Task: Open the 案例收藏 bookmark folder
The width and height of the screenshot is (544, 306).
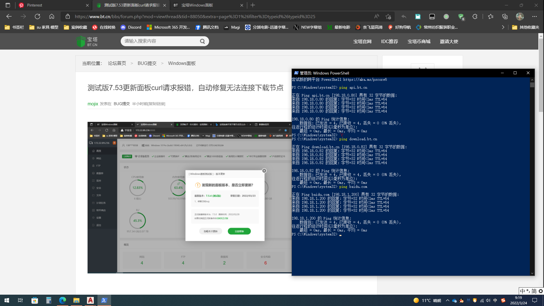Action: 75,27
